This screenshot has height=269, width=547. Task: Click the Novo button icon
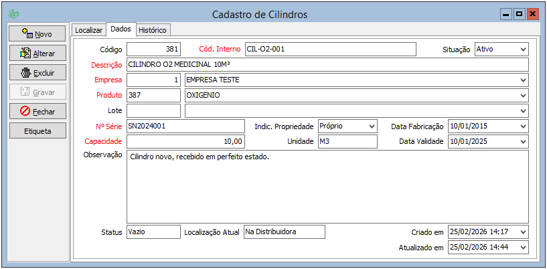point(27,33)
